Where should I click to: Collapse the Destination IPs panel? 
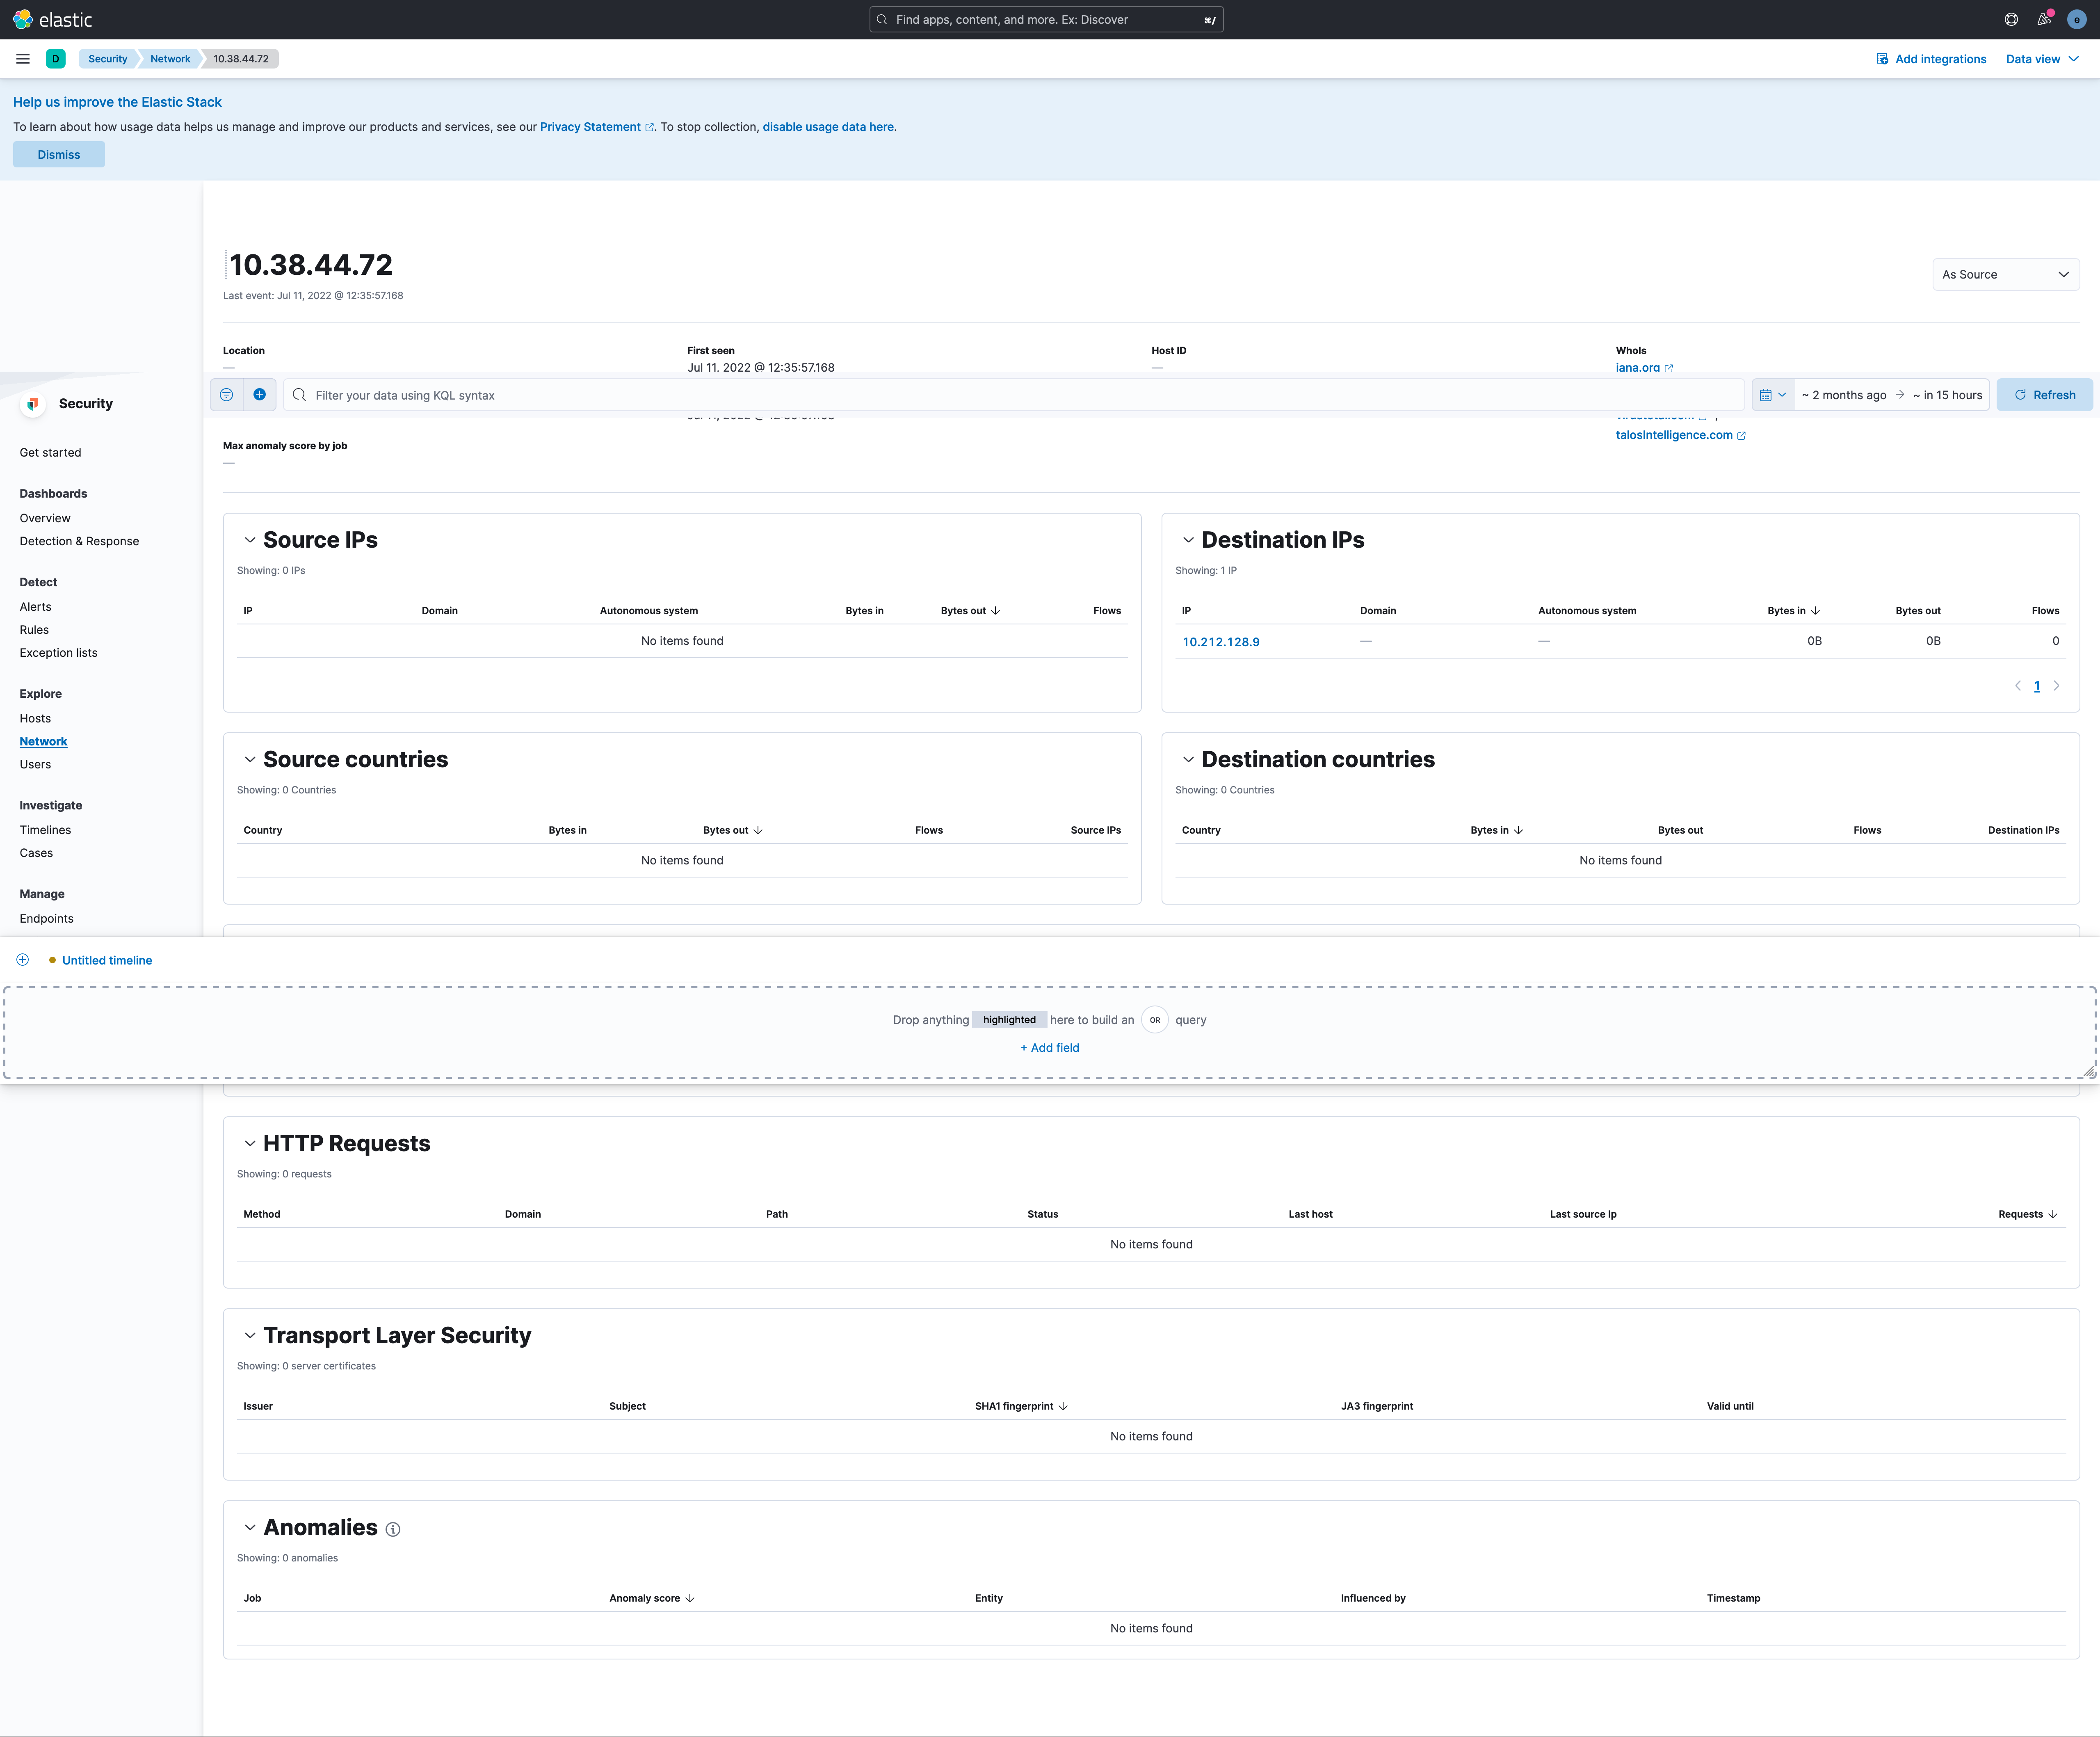pyautogui.click(x=1188, y=540)
